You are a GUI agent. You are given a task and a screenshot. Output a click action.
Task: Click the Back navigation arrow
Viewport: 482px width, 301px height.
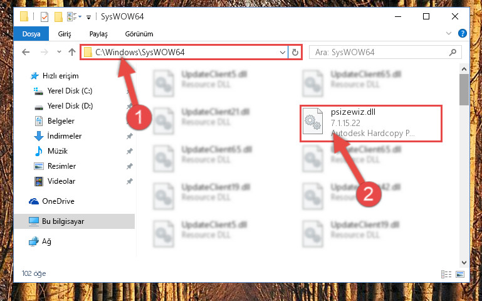(x=26, y=52)
